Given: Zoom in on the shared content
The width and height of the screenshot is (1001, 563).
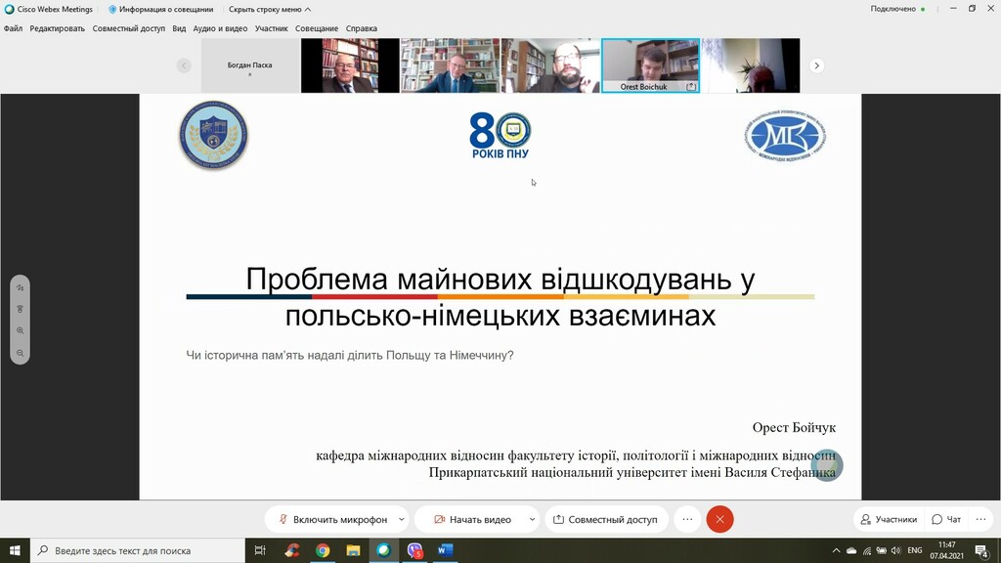Looking at the screenshot, I should [x=20, y=331].
